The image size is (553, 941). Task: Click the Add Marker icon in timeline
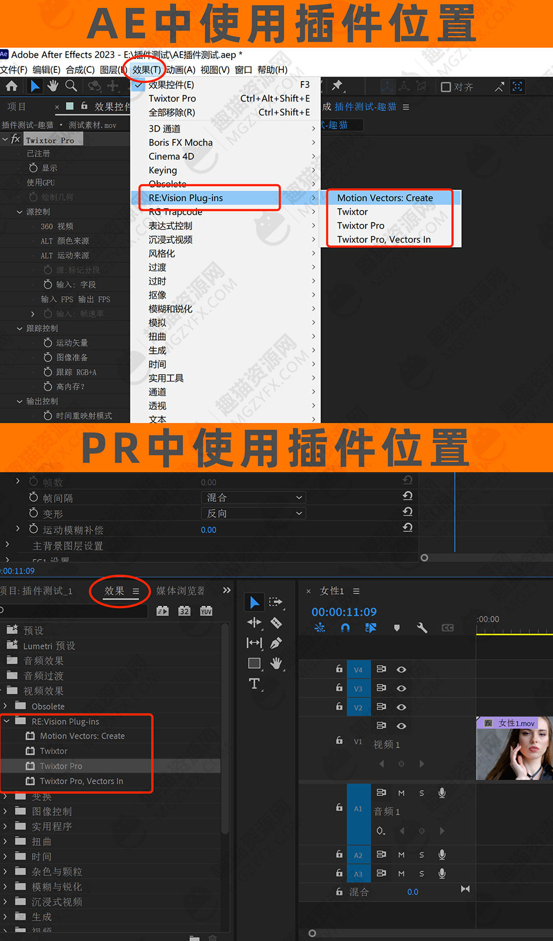[x=397, y=628]
